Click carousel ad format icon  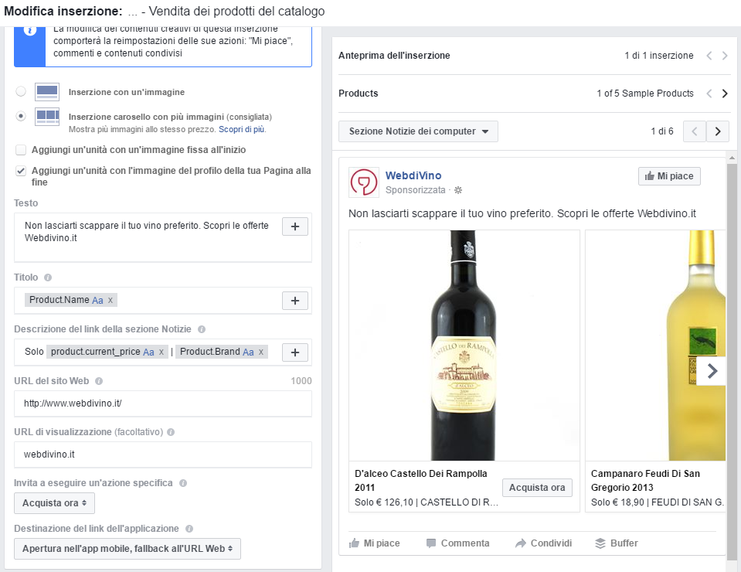point(47,116)
